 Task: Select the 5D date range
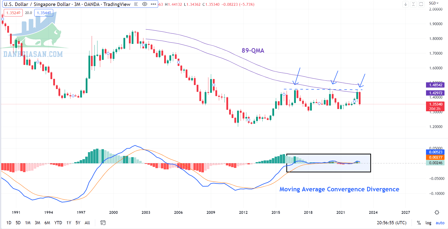(x=18, y=223)
